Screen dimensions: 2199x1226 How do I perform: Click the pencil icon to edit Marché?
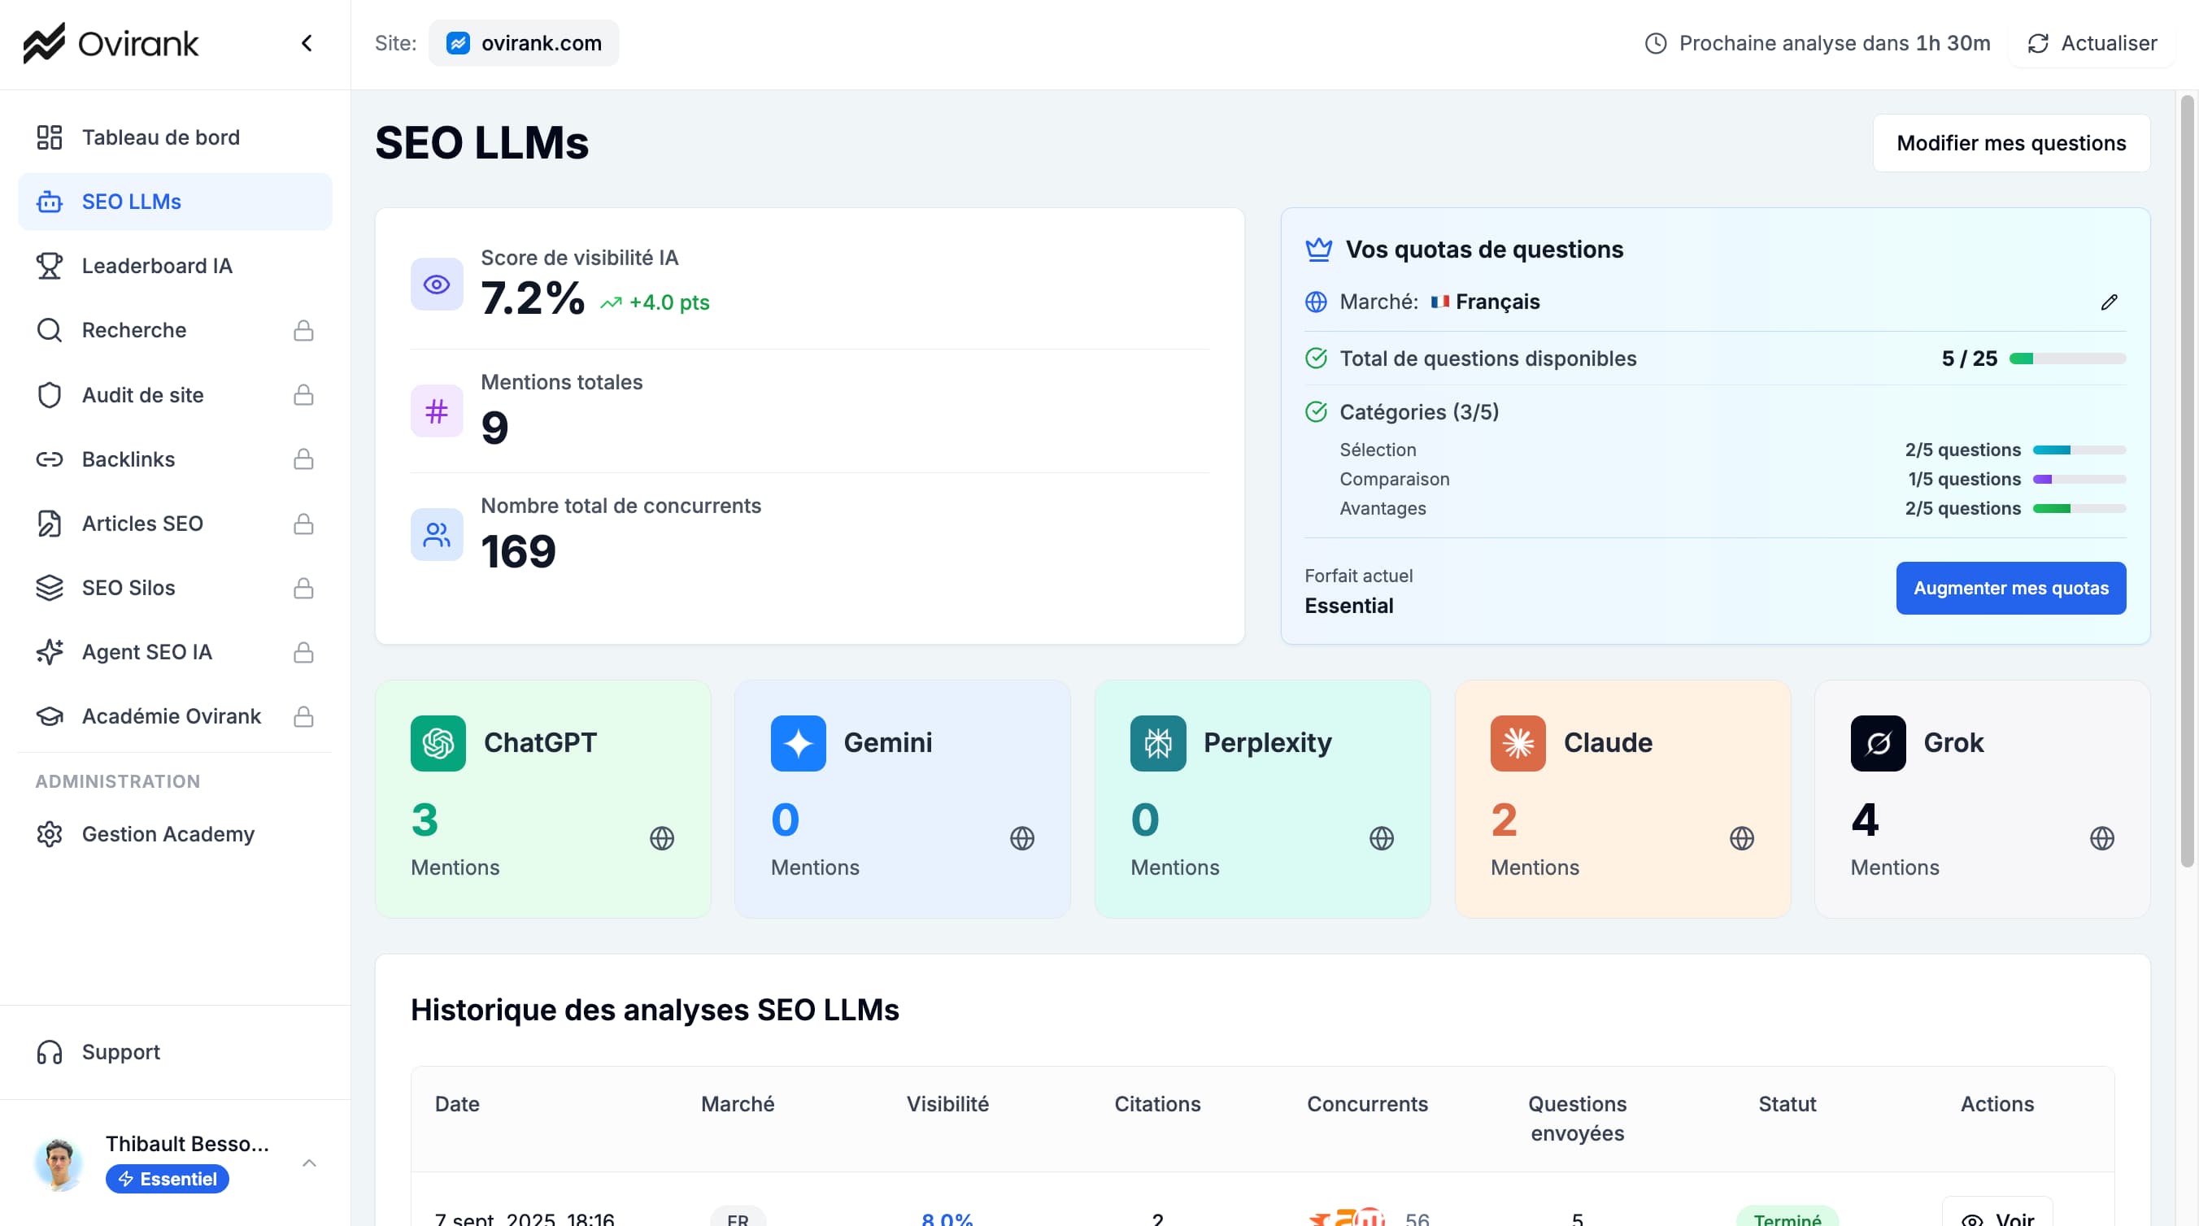tap(2109, 302)
